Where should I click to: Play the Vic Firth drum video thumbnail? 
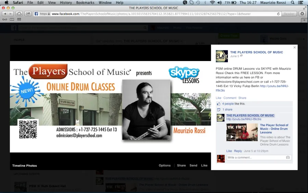pos(242,132)
